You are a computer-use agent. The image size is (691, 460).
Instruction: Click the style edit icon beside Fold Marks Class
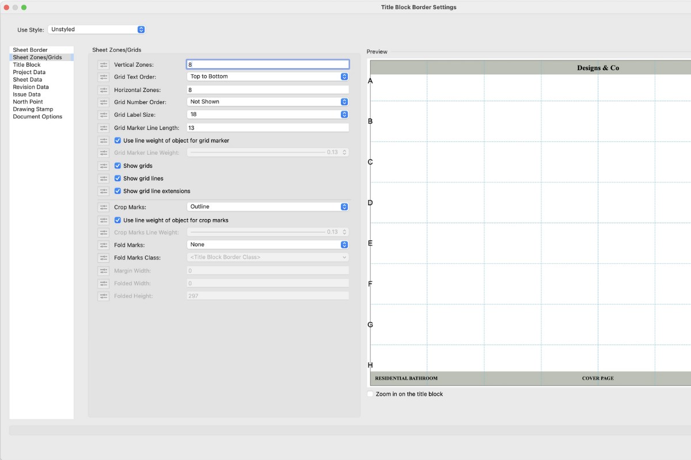pos(103,257)
